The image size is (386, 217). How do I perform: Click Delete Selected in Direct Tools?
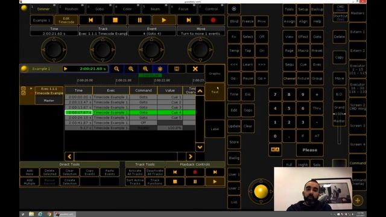[49, 172]
